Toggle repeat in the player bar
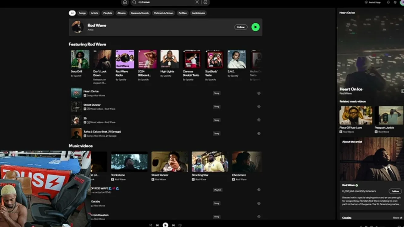This screenshot has width=404, height=227. pyautogui.click(x=180, y=225)
